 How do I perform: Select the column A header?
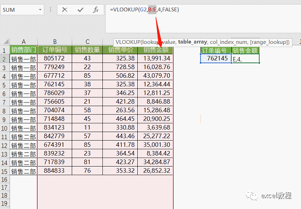23,42
